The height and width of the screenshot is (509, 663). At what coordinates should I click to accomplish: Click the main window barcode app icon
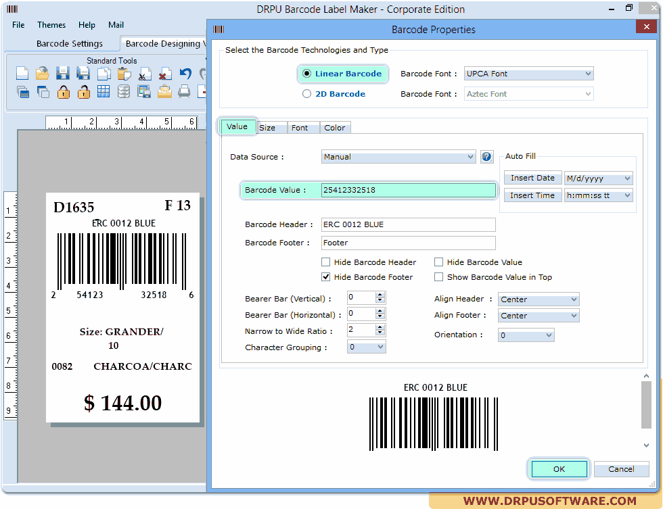(x=12, y=9)
